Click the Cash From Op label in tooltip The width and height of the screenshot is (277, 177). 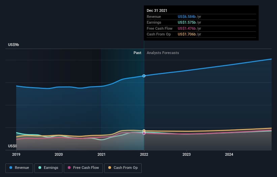[x=159, y=34]
